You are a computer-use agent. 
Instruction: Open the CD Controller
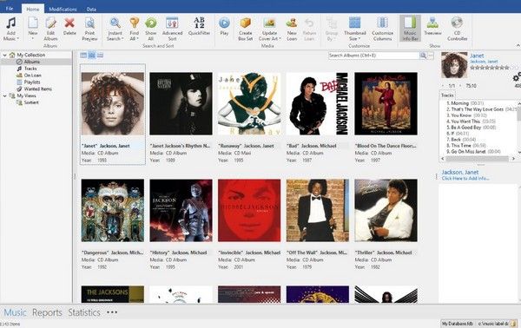pyautogui.click(x=458, y=30)
